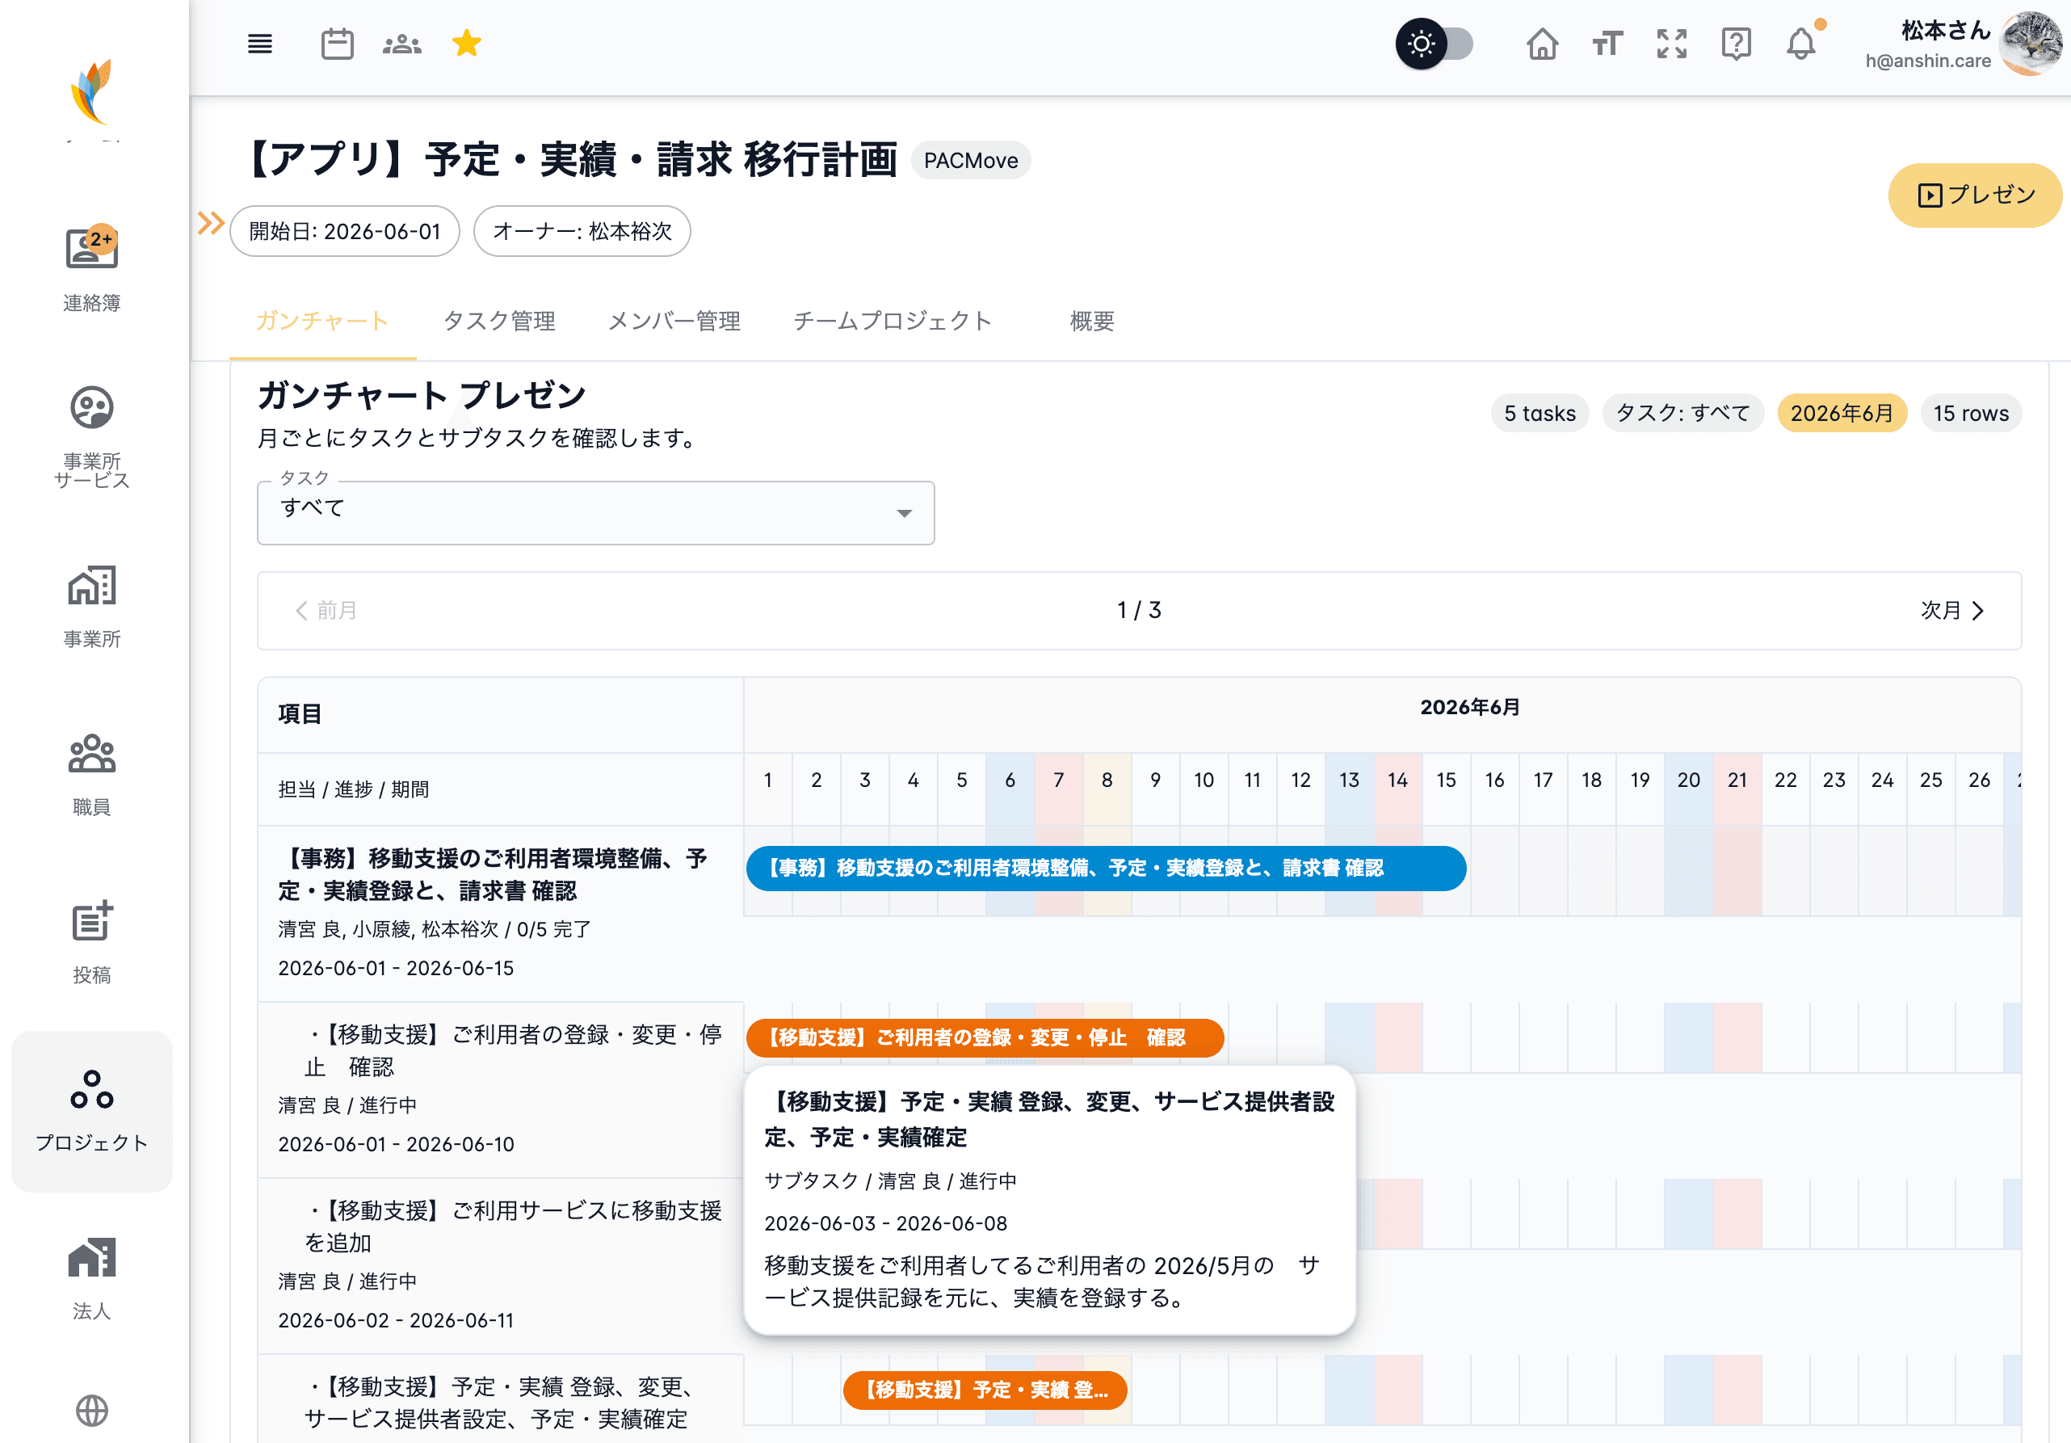The width and height of the screenshot is (2071, 1443).
Task: Click day 21 in the date header
Action: 1737,780
